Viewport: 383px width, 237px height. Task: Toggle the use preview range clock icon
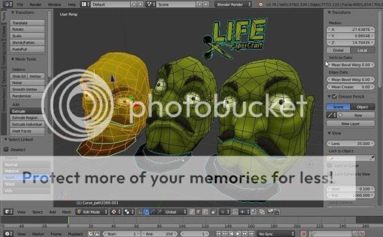[91, 234]
